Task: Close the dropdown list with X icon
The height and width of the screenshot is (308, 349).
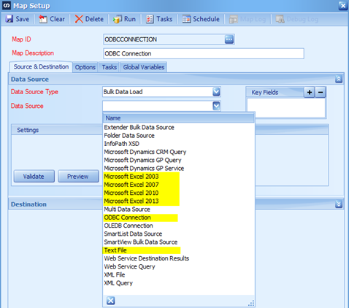Action: click(x=110, y=301)
